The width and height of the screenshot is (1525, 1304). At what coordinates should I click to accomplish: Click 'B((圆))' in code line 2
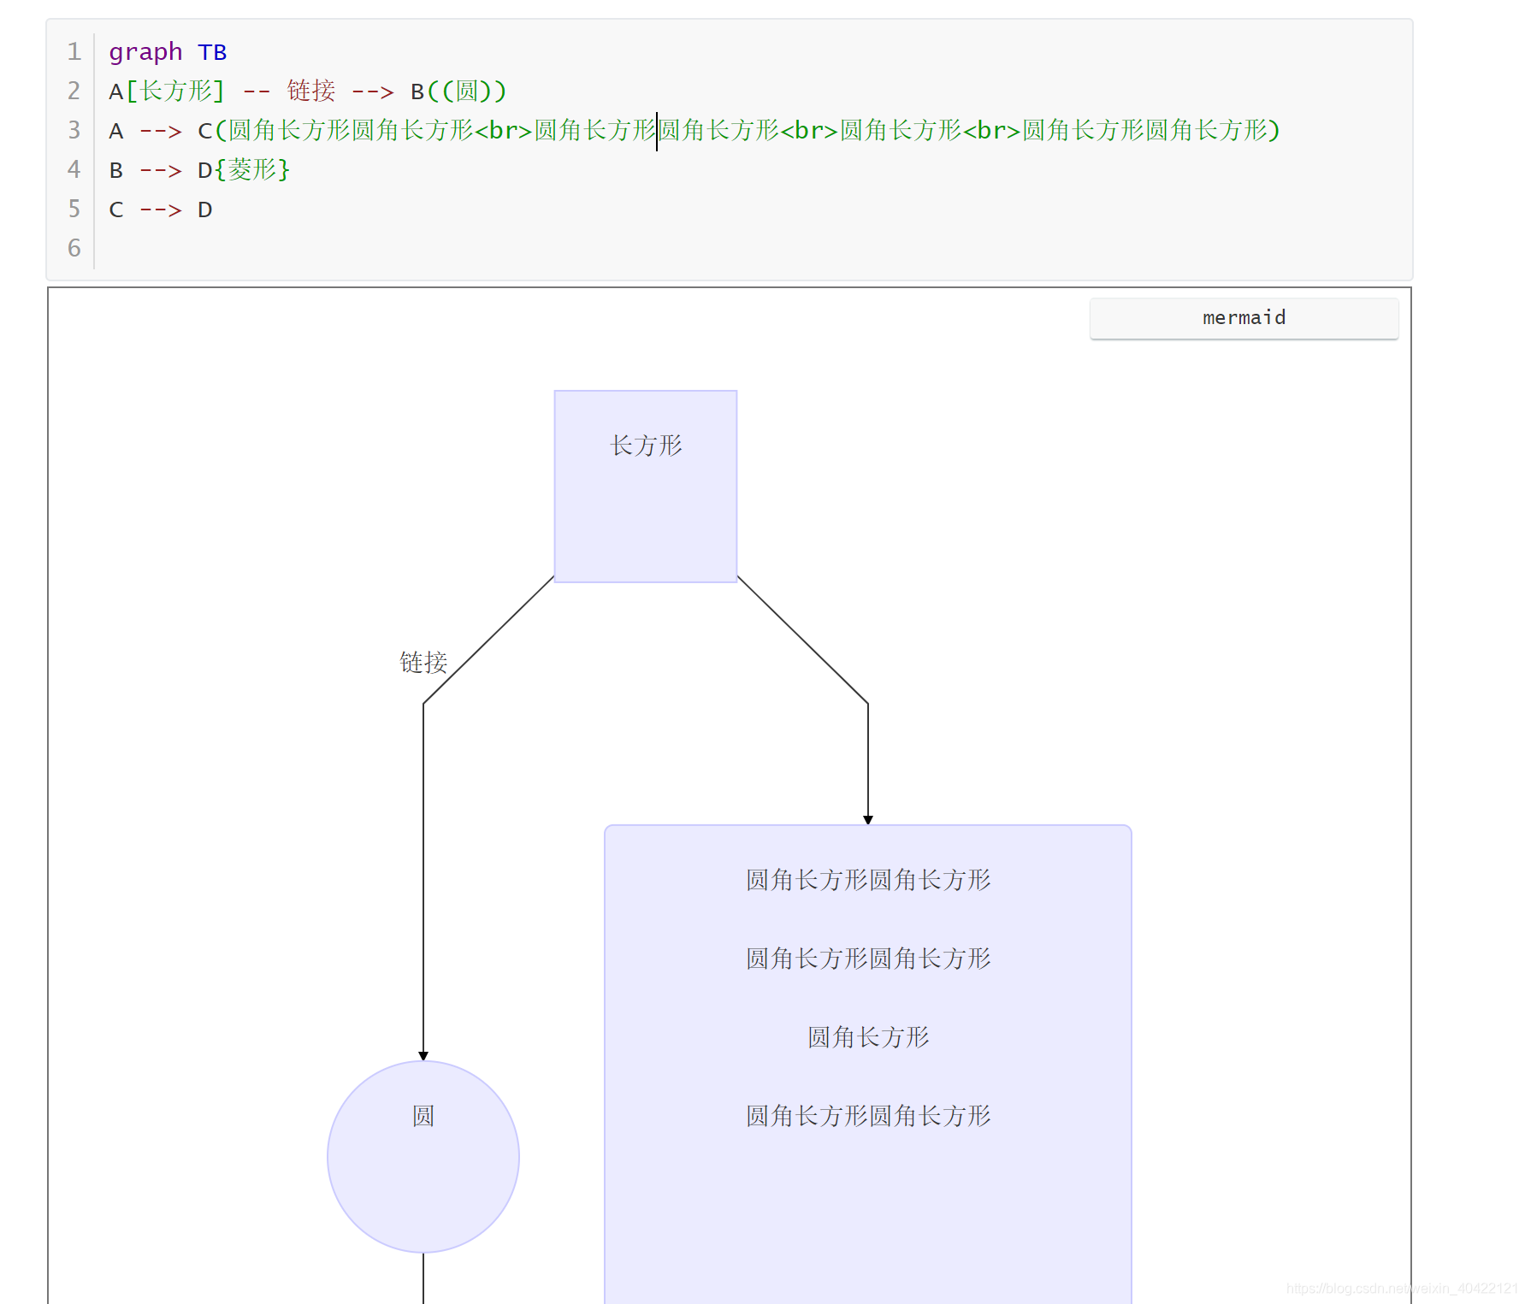tap(458, 91)
